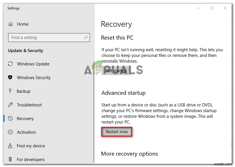Select the For developers icon
This screenshot has width=235, height=167.
point(10,160)
